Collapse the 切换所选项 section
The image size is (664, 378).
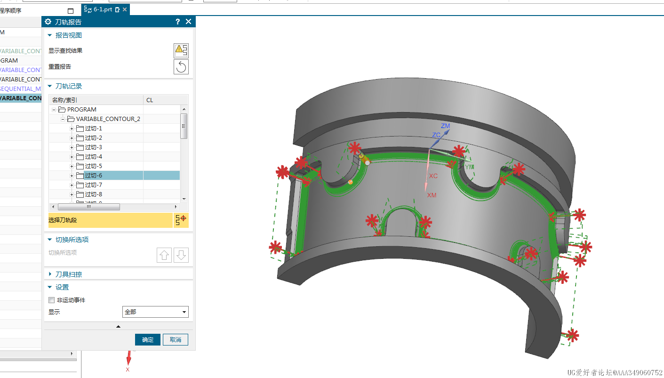[50, 240]
